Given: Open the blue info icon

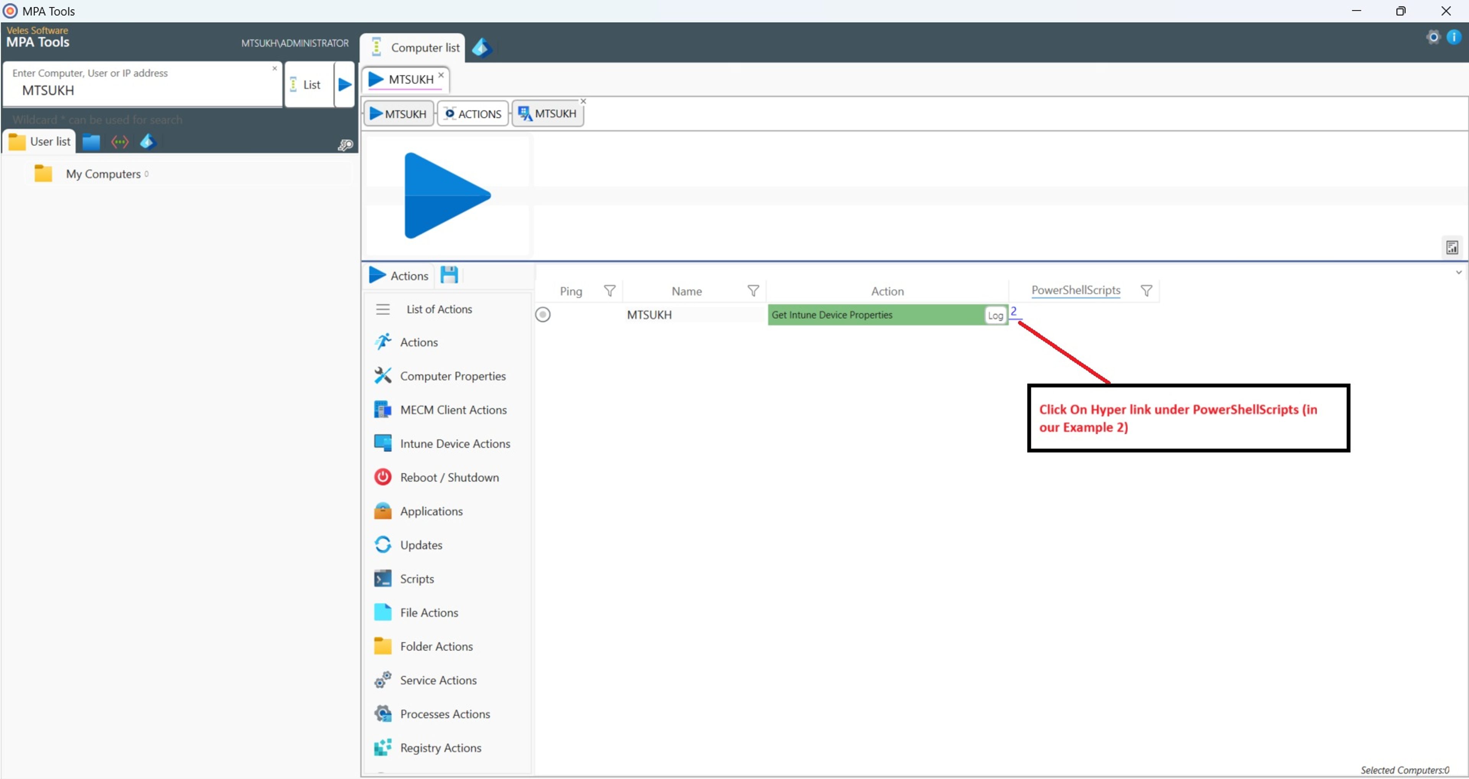Looking at the screenshot, I should click(1454, 37).
